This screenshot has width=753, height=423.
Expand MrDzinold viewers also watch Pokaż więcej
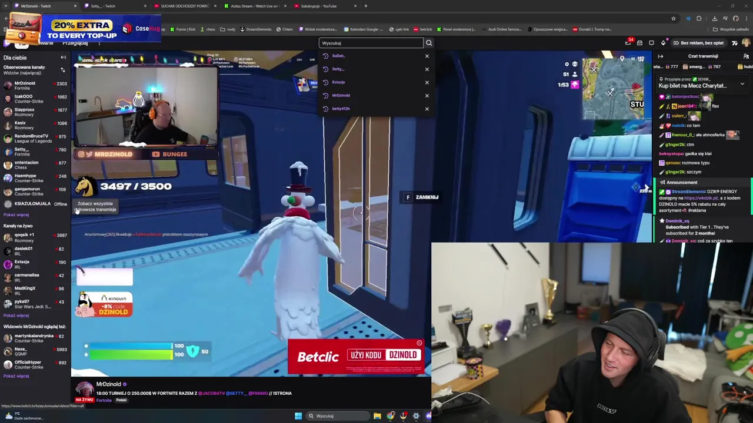(x=16, y=376)
